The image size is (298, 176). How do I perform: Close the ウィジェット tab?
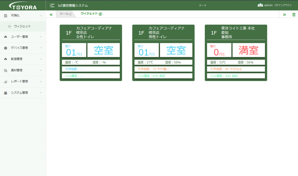tap(100, 14)
